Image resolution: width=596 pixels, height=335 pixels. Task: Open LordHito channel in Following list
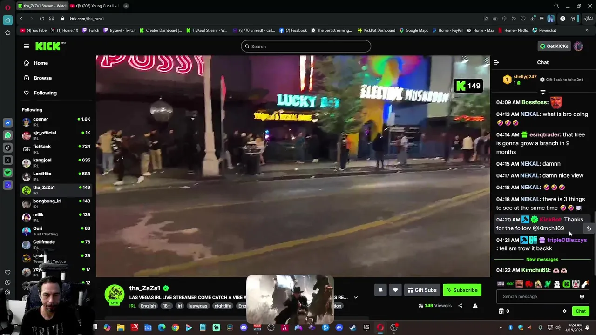[56, 176]
